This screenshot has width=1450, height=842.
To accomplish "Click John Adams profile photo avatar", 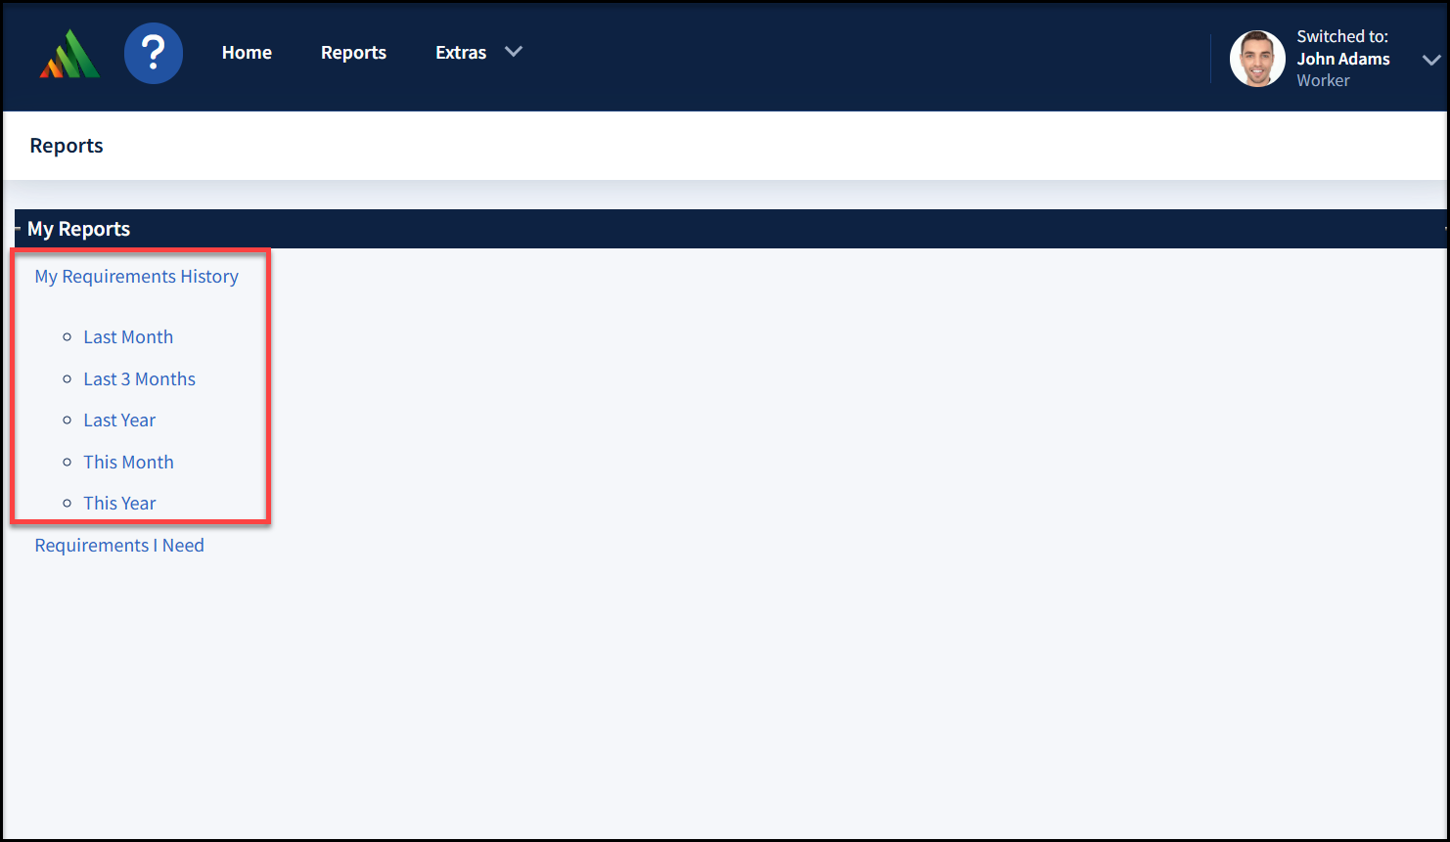I will point(1257,59).
